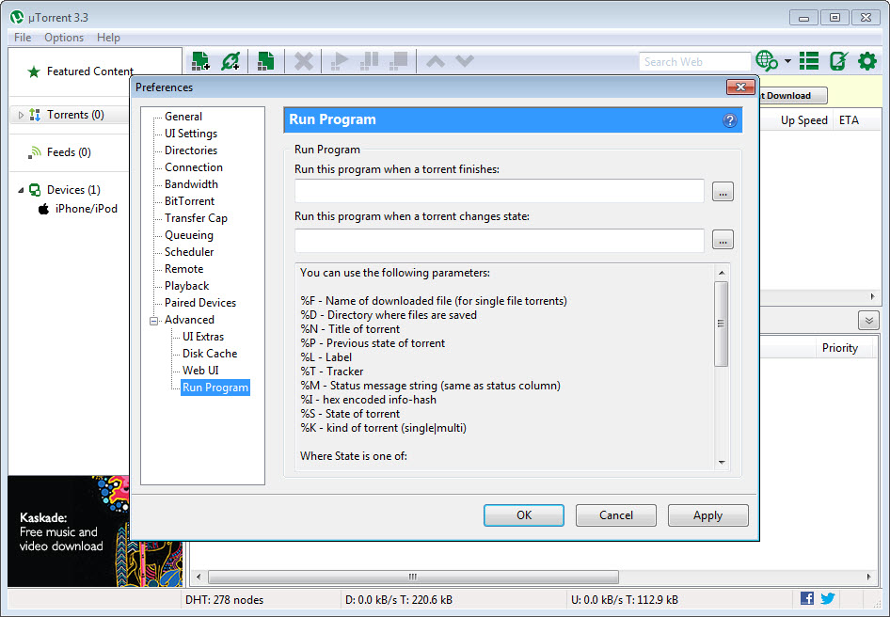
Task: Focus the 'torrent finishes' program field
Action: coord(500,191)
